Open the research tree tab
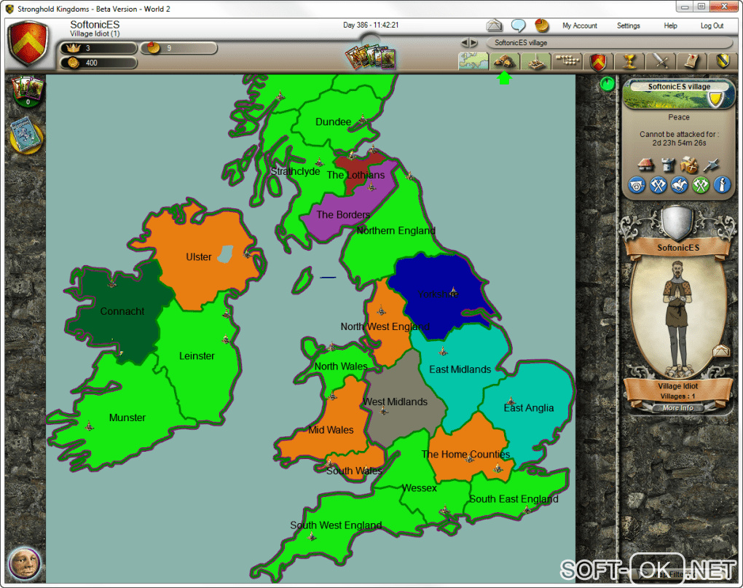 [567, 61]
